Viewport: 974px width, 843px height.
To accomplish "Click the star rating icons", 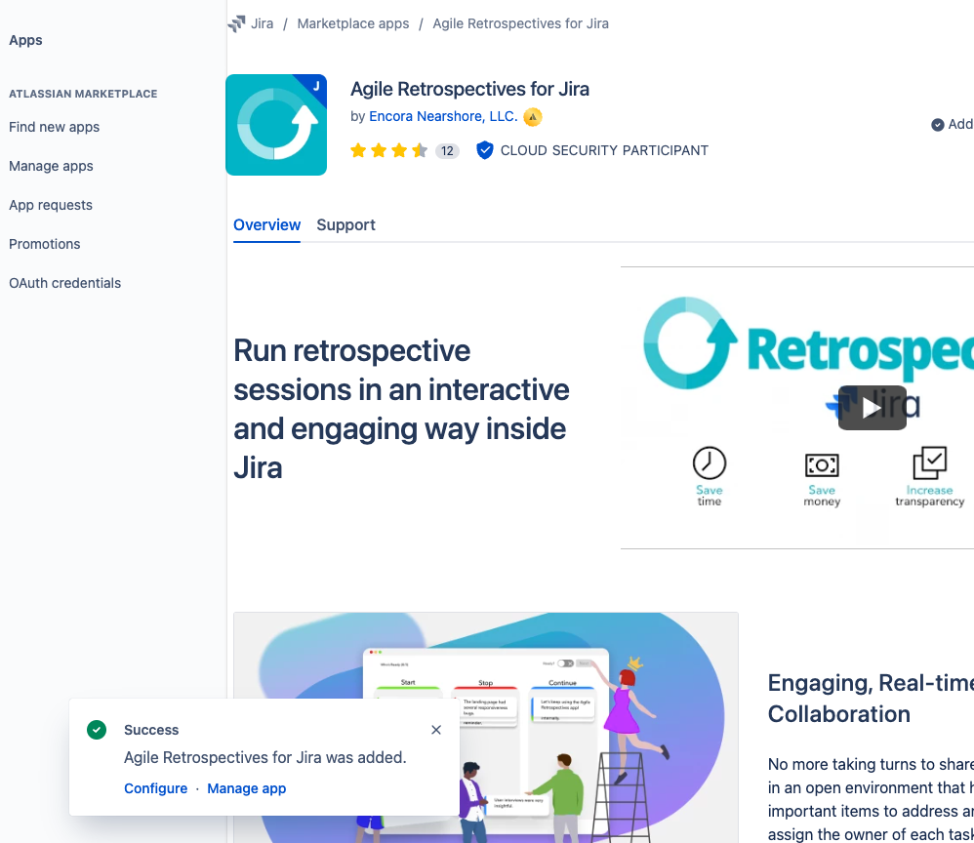I will 388,150.
